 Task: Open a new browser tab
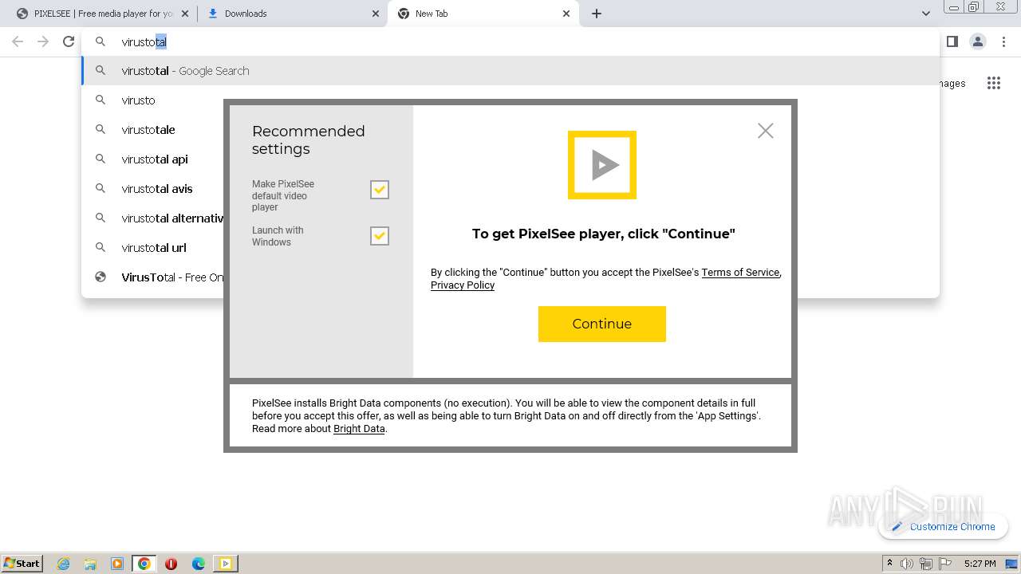point(597,14)
